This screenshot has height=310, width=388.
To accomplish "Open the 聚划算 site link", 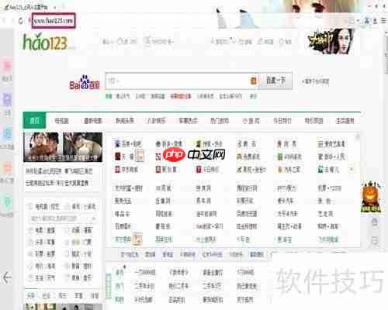I will (x=166, y=170).
